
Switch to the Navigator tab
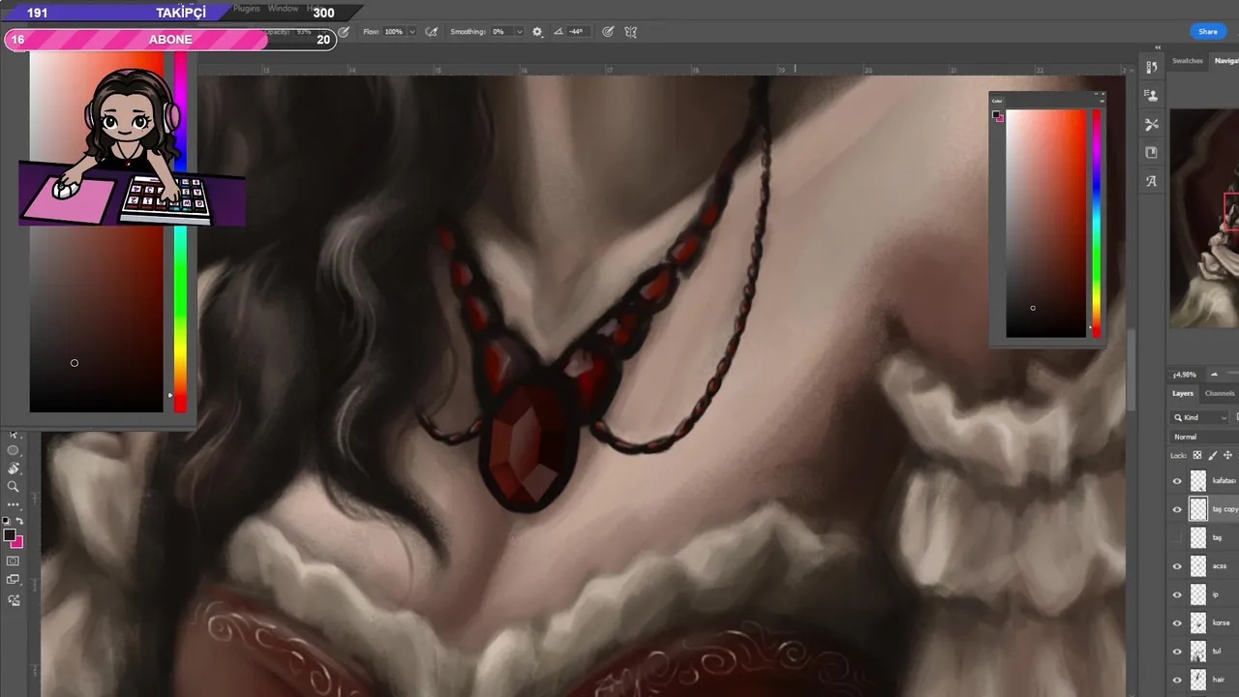pos(1225,61)
